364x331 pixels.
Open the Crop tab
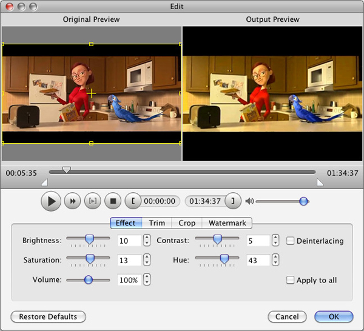(x=187, y=223)
